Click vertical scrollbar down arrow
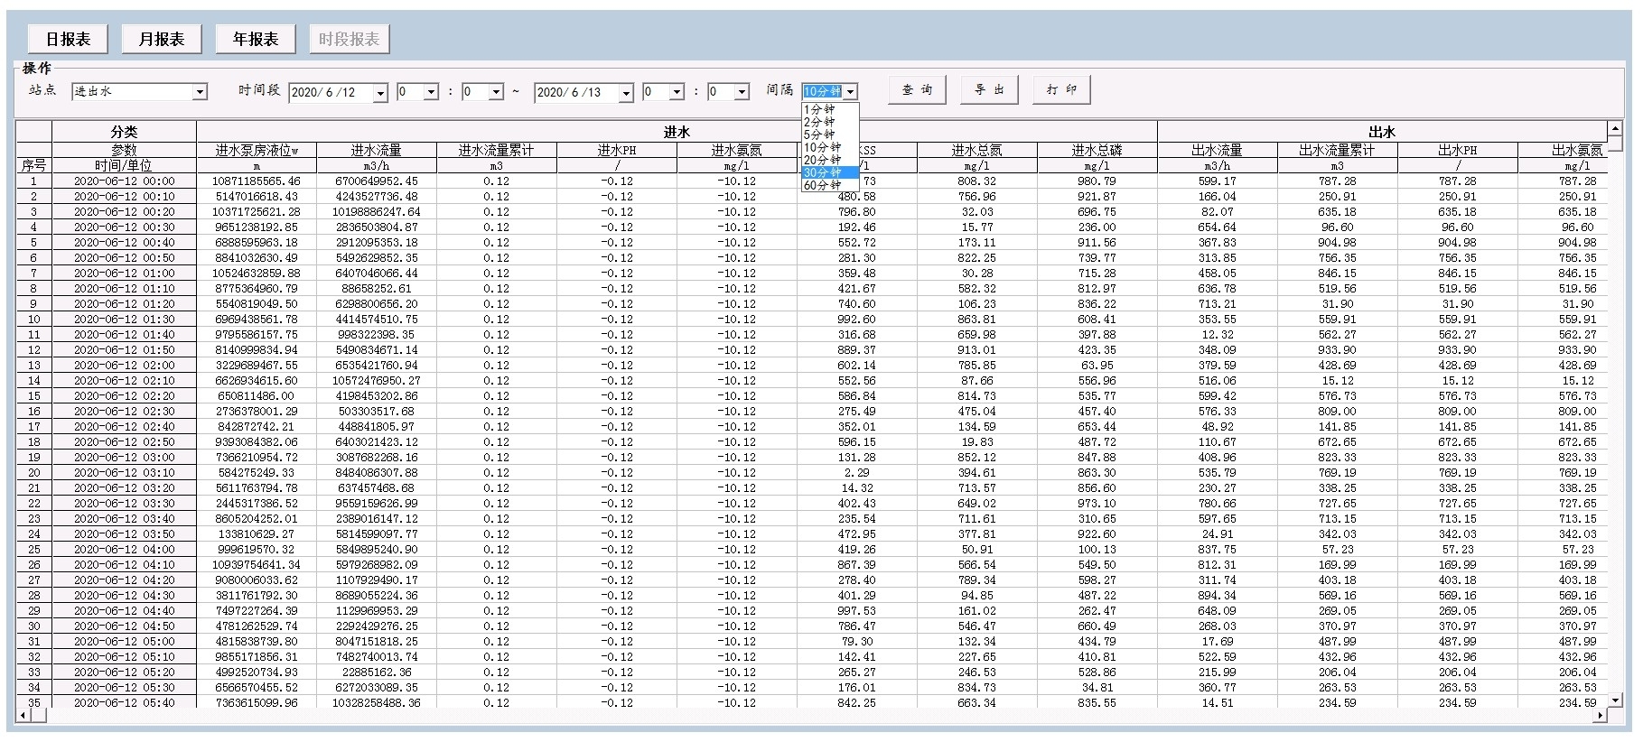This screenshot has height=742, width=1643. coord(1615,700)
